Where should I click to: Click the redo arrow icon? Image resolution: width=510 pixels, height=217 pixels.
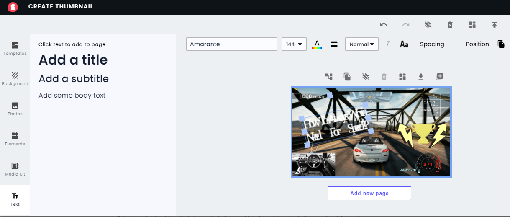(406, 25)
